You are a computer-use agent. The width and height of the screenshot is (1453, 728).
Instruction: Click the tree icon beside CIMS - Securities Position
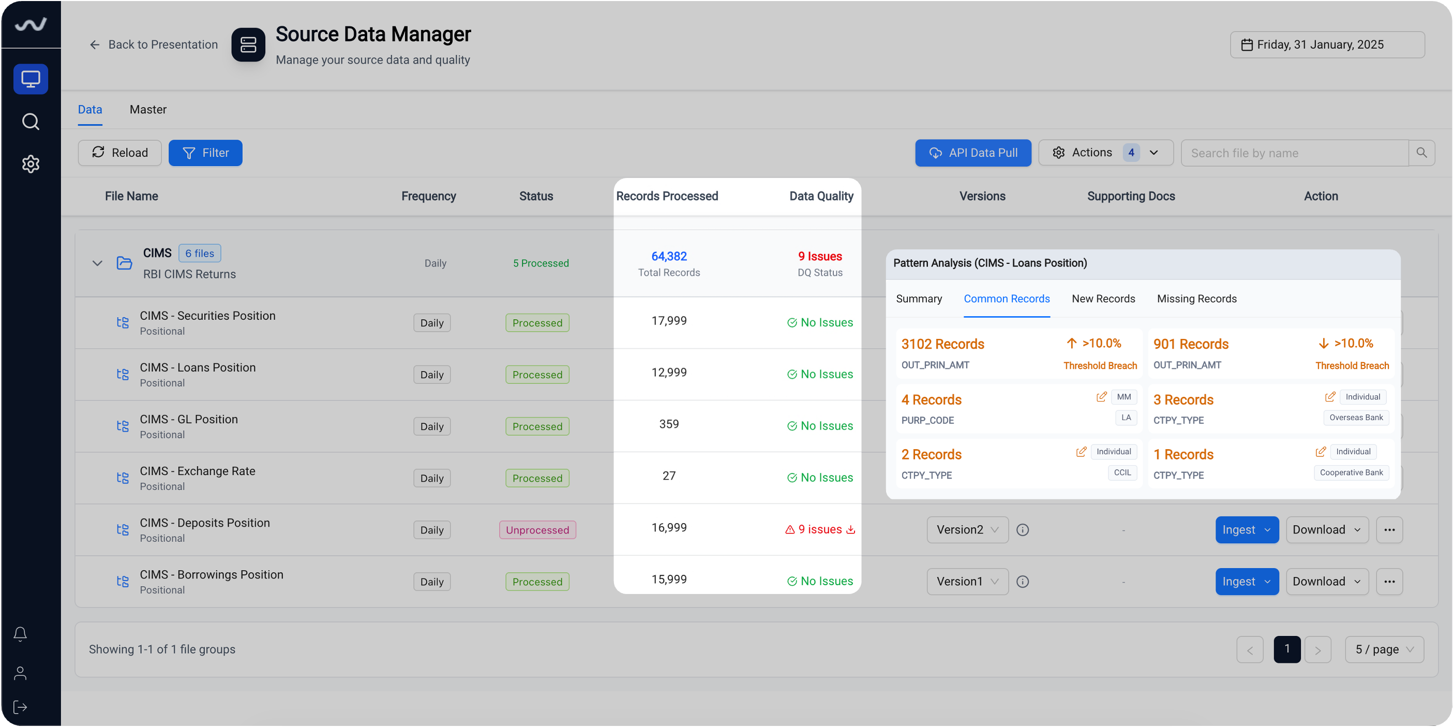click(x=123, y=323)
